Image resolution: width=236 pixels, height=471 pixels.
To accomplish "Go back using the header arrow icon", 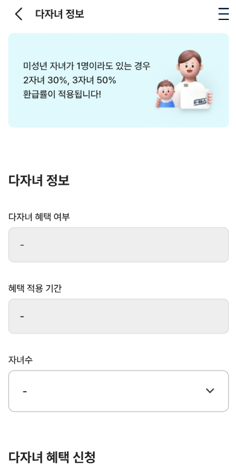I will pyautogui.click(x=19, y=14).
